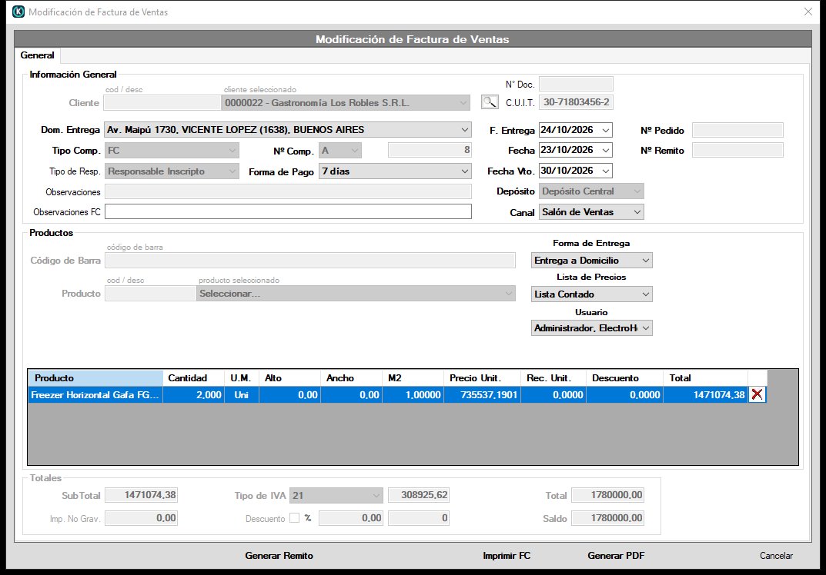The height and width of the screenshot is (575, 826).
Task: Click the application logo in title bar
Action: click(x=18, y=12)
